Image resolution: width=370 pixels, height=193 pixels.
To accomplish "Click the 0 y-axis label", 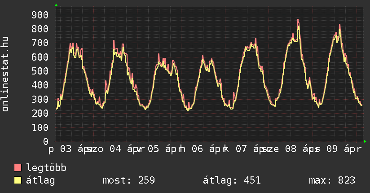I will 45,141.
